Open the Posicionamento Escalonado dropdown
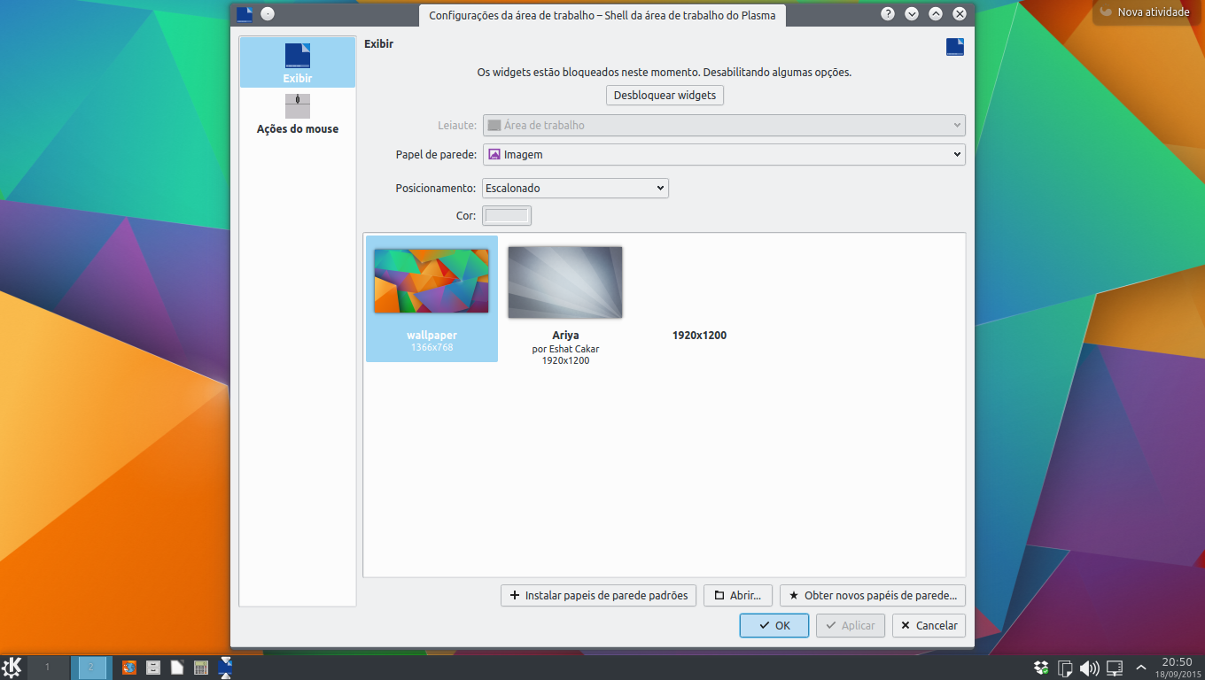The height and width of the screenshot is (680, 1205). 575,188
